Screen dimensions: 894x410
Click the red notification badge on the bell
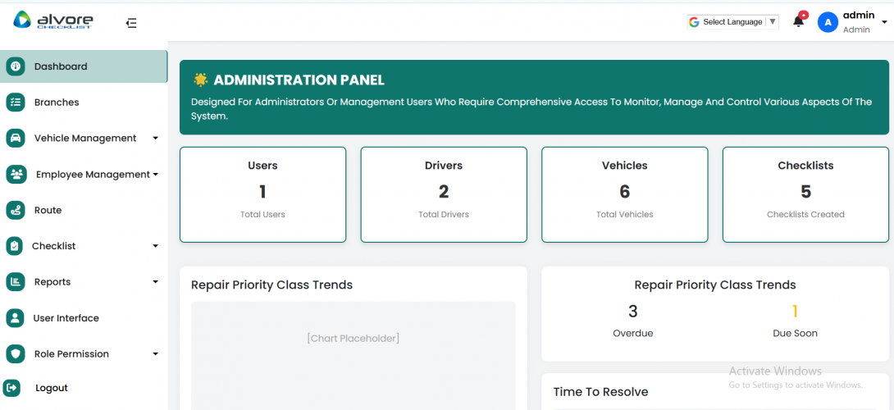point(803,15)
